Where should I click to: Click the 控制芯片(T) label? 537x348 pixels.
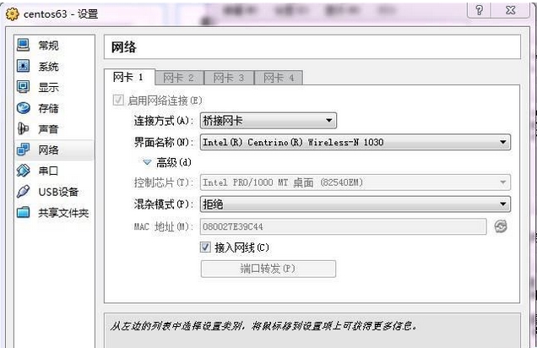point(163,182)
